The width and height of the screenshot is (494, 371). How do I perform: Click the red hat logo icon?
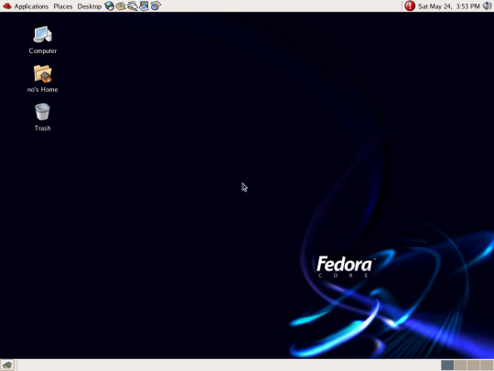[x=7, y=6]
